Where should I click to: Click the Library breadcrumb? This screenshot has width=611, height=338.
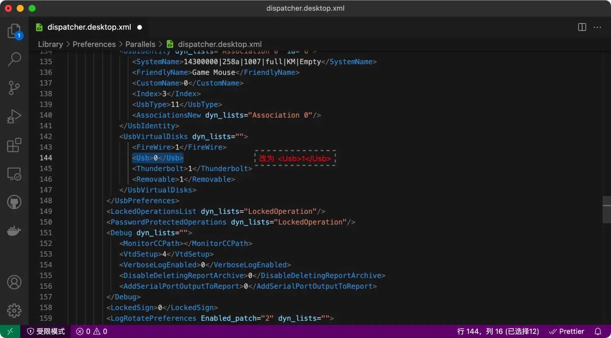pyautogui.click(x=51, y=44)
